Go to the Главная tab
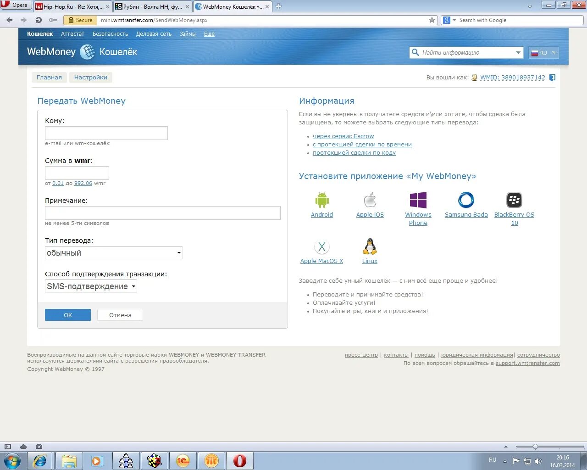The image size is (587, 470). pos(49,78)
